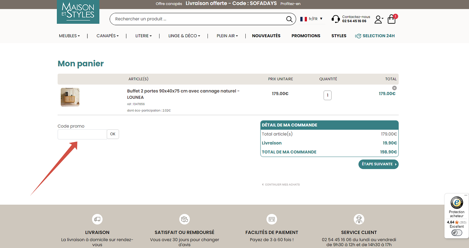Screen dimensions: 469x248
Task: Click the search magnifier icon
Action: [x=289, y=19]
